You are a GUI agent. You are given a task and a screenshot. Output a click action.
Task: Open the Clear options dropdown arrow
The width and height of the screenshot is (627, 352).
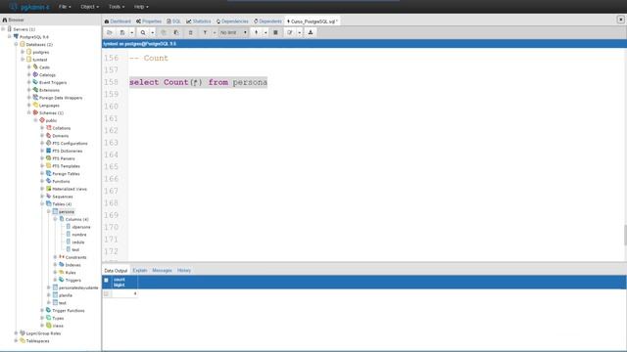pyautogui.click(x=299, y=32)
